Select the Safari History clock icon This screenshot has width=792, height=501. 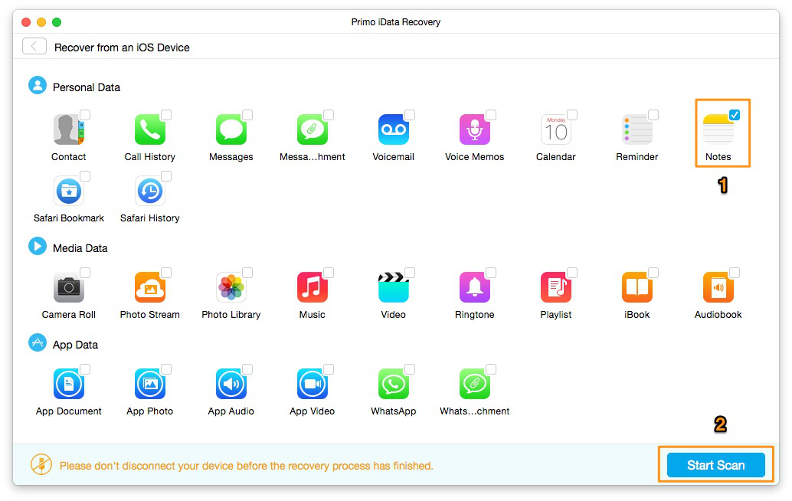pos(150,191)
